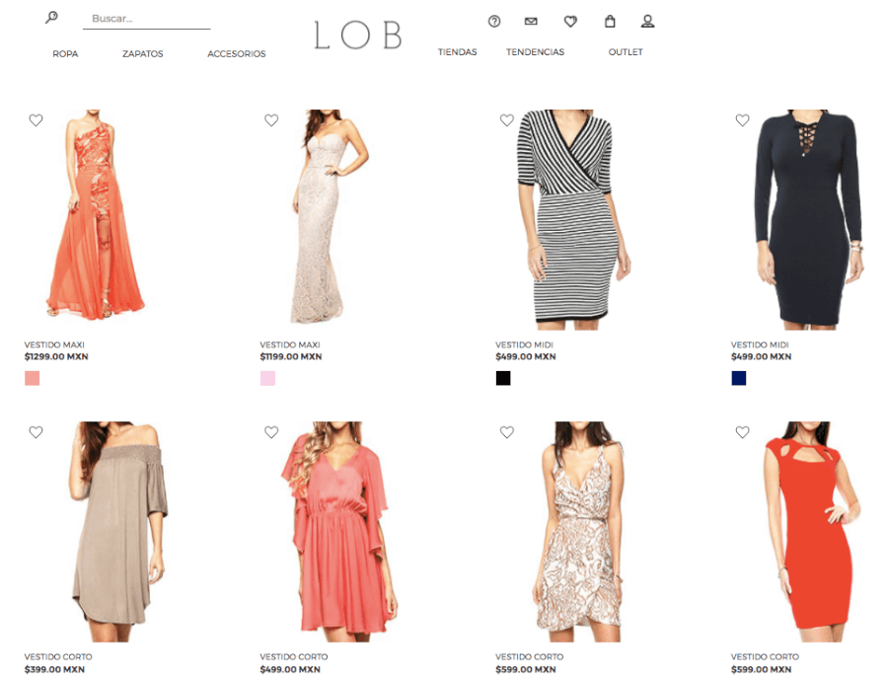Open the shopping bag icon
The image size is (888, 681).
pyautogui.click(x=610, y=21)
